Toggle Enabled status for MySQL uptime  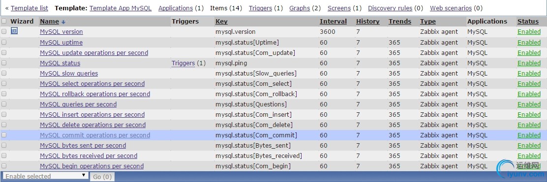pyautogui.click(x=529, y=43)
